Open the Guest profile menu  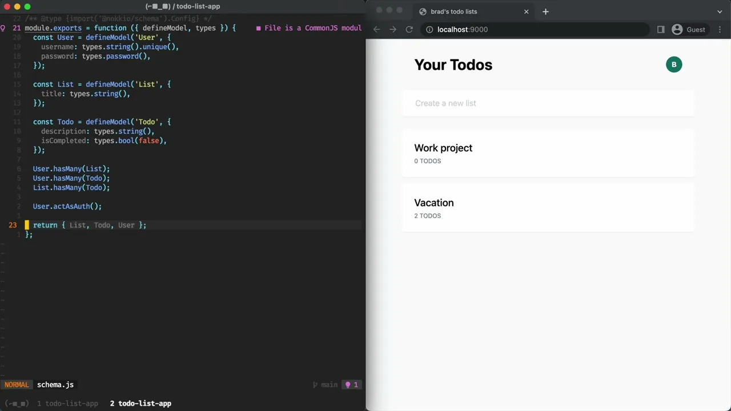coord(689,30)
